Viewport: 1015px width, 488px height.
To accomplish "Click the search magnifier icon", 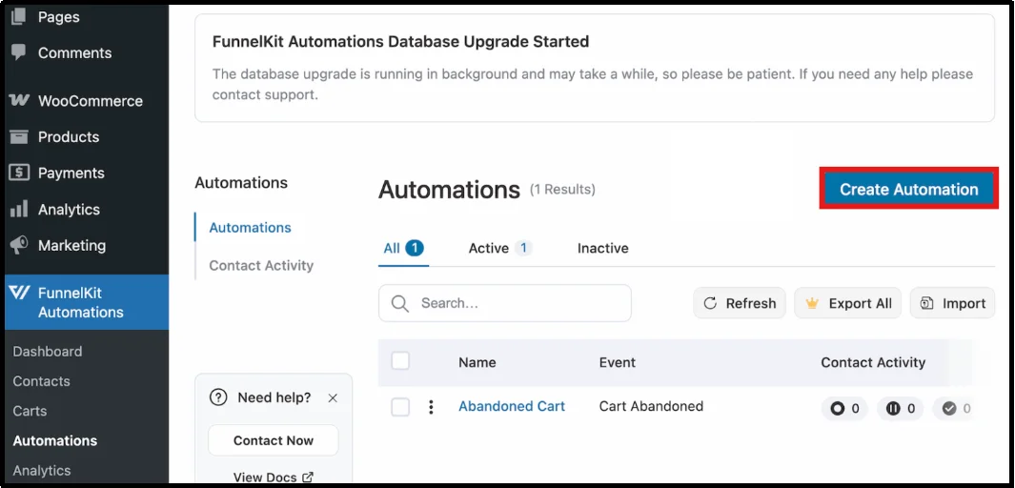I will click(400, 303).
